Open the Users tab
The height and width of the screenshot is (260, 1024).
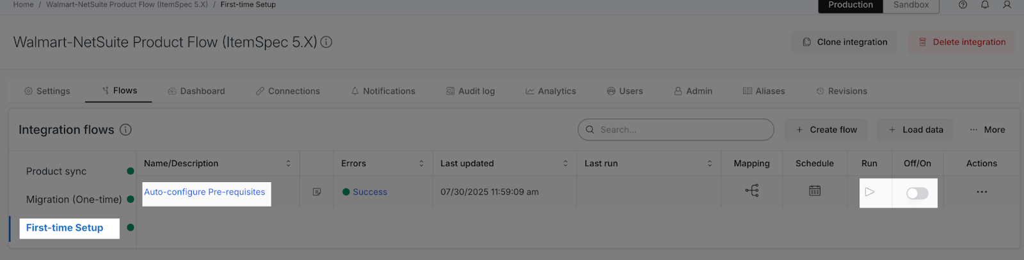[x=625, y=91]
